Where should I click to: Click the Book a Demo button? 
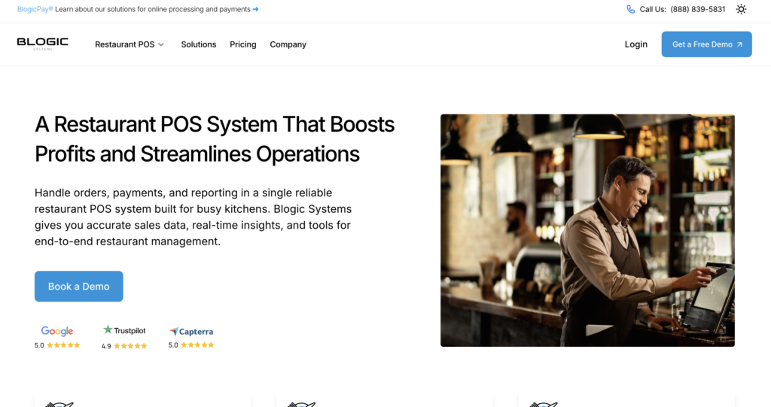tap(78, 286)
